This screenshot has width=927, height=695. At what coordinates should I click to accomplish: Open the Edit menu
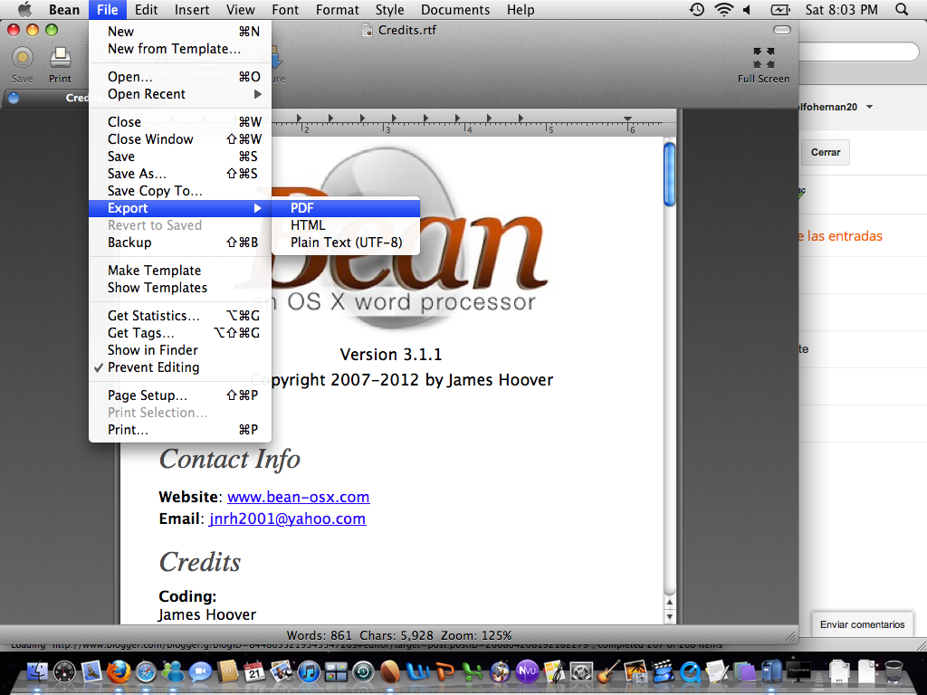point(146,9)
